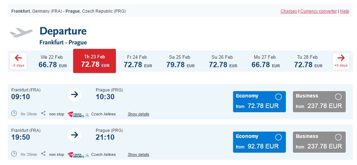Open the Charges link

pos(289,11)
